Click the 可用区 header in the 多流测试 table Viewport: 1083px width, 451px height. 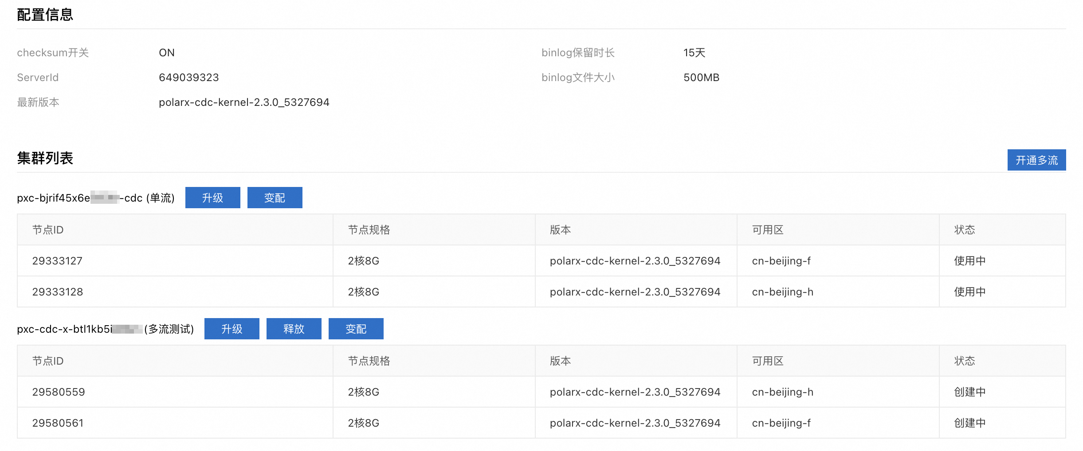(x=768, y=361)
